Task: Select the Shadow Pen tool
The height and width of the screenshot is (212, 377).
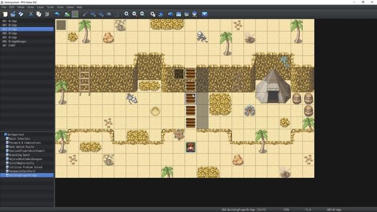Action: pos(117,14)
